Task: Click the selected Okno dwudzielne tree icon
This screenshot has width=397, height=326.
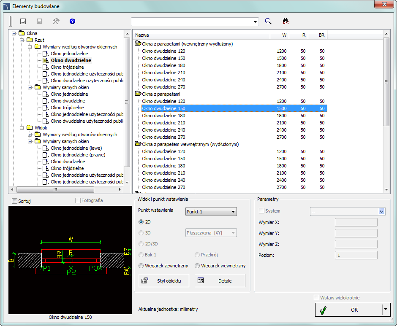Action: coord(46,60)
